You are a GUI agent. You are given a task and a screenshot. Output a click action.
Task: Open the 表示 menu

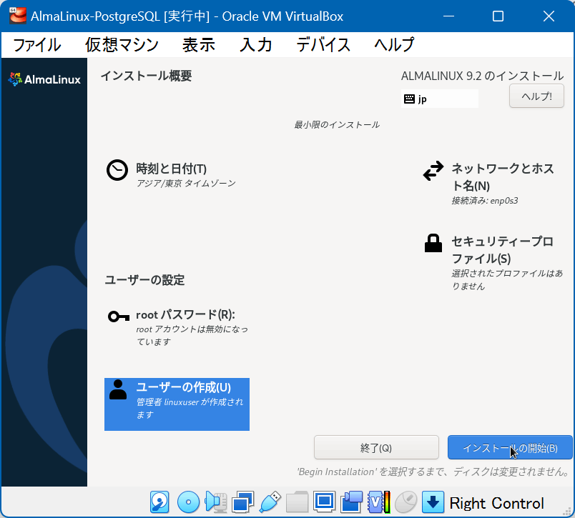(198, 45)
